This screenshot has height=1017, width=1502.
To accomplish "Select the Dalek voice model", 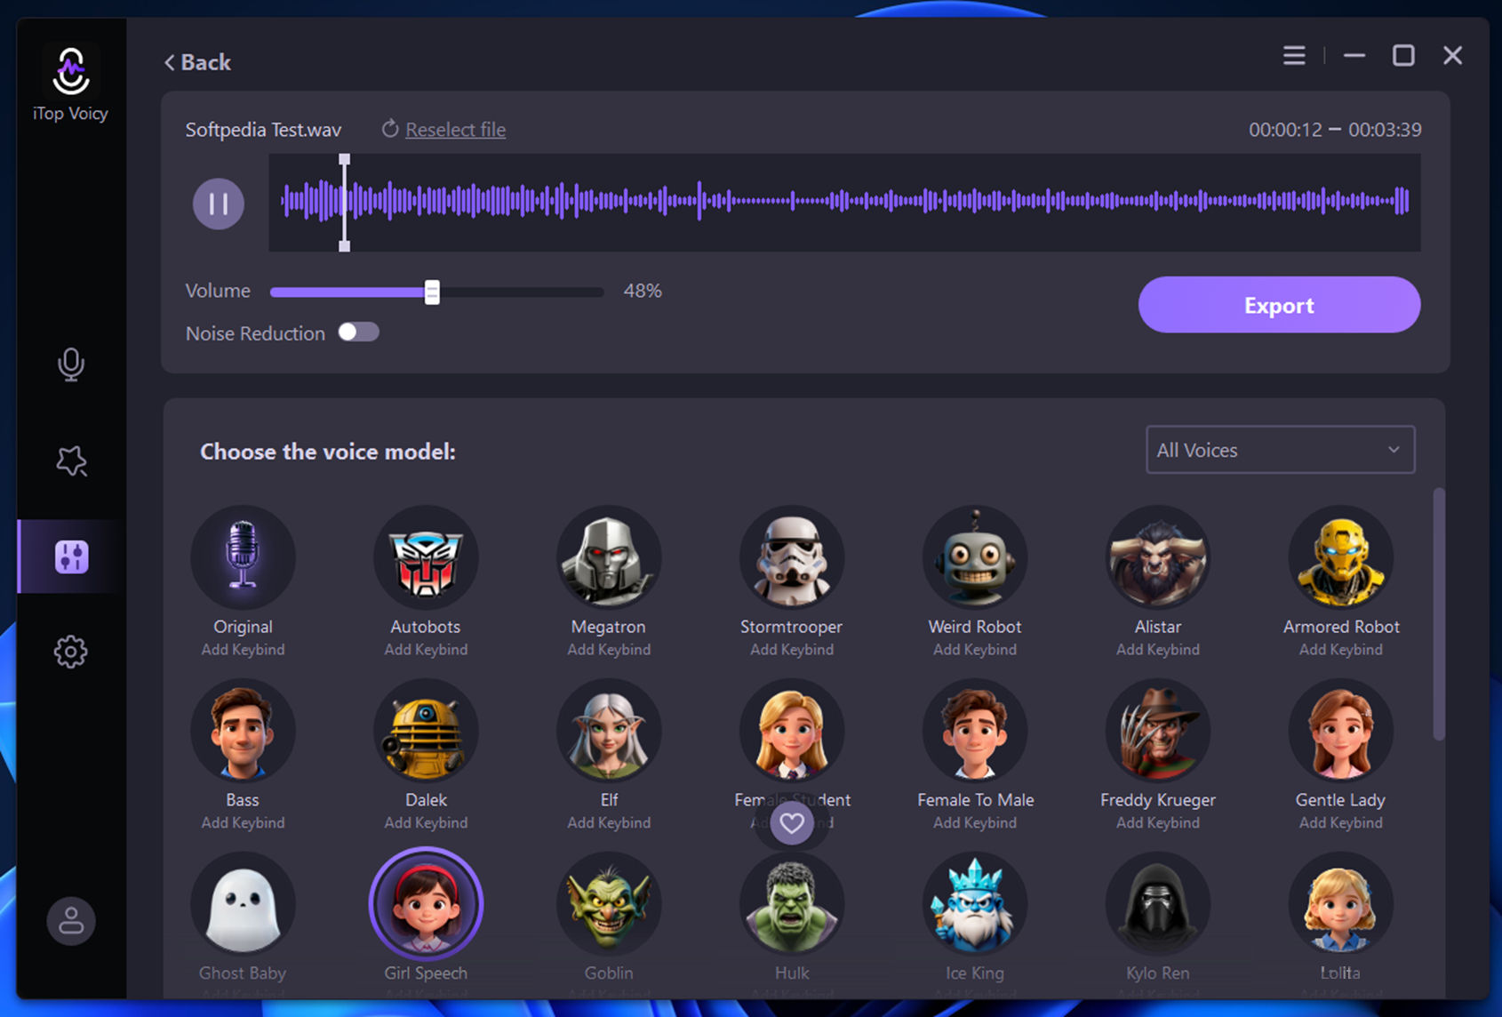I will pos(426,731).
